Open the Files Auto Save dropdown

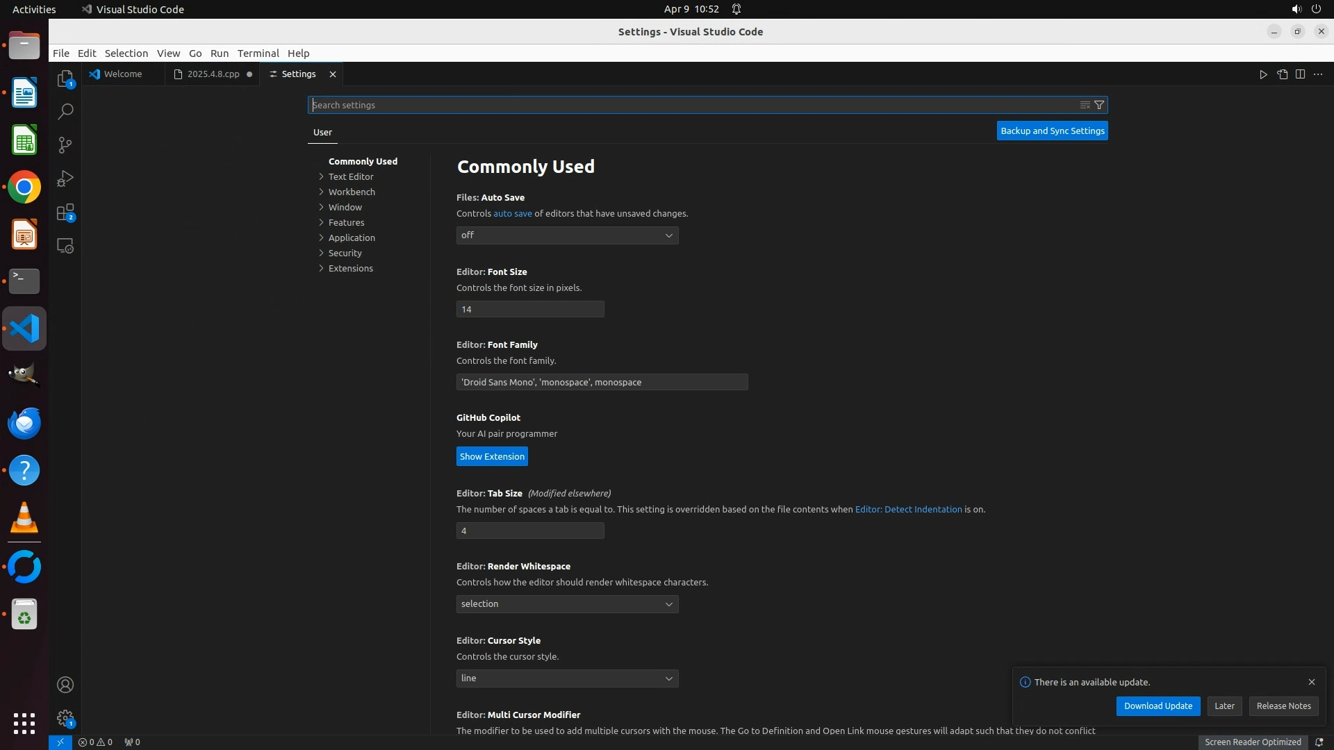[567, 235]
